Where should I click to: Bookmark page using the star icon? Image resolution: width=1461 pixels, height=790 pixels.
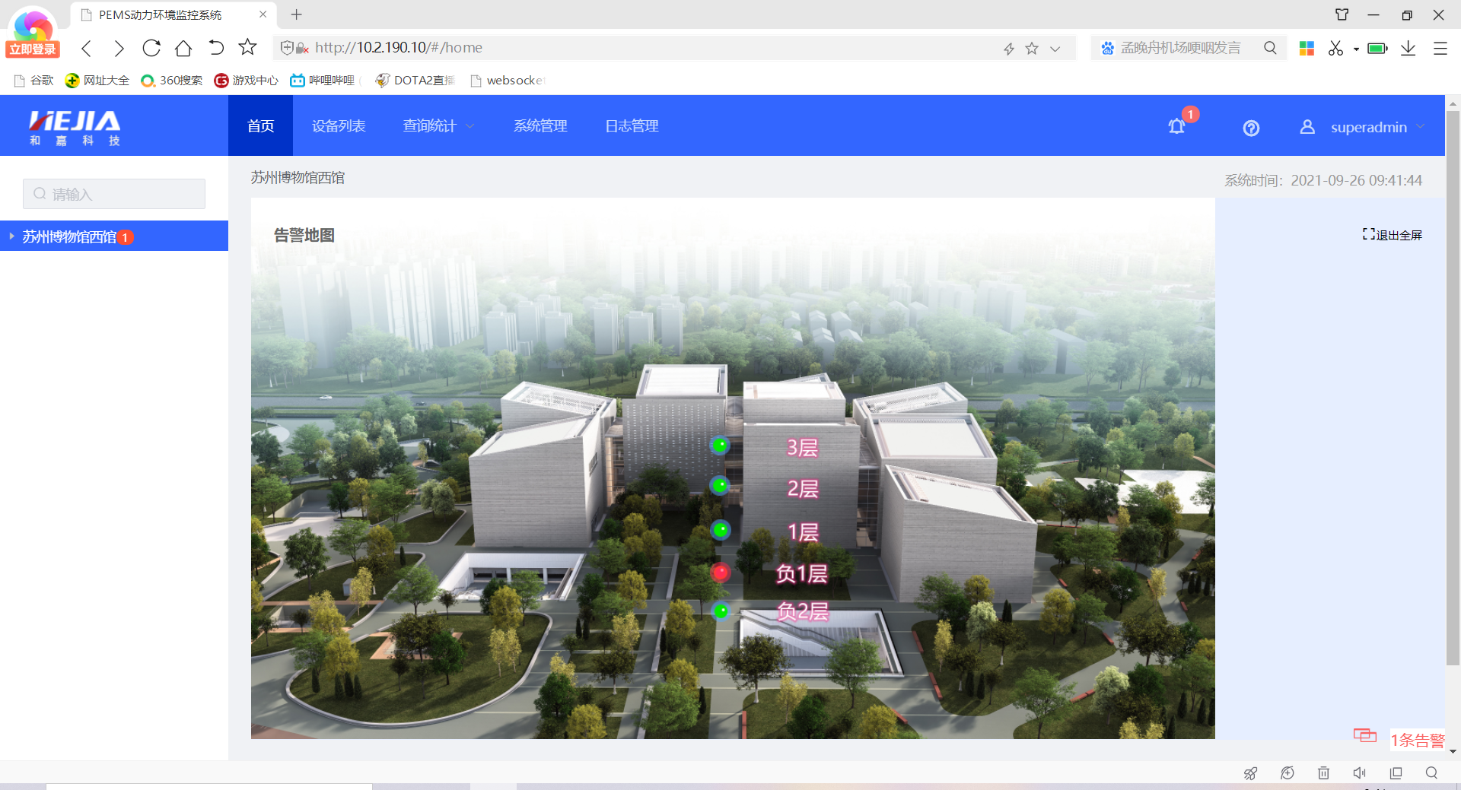coord(247,48)
